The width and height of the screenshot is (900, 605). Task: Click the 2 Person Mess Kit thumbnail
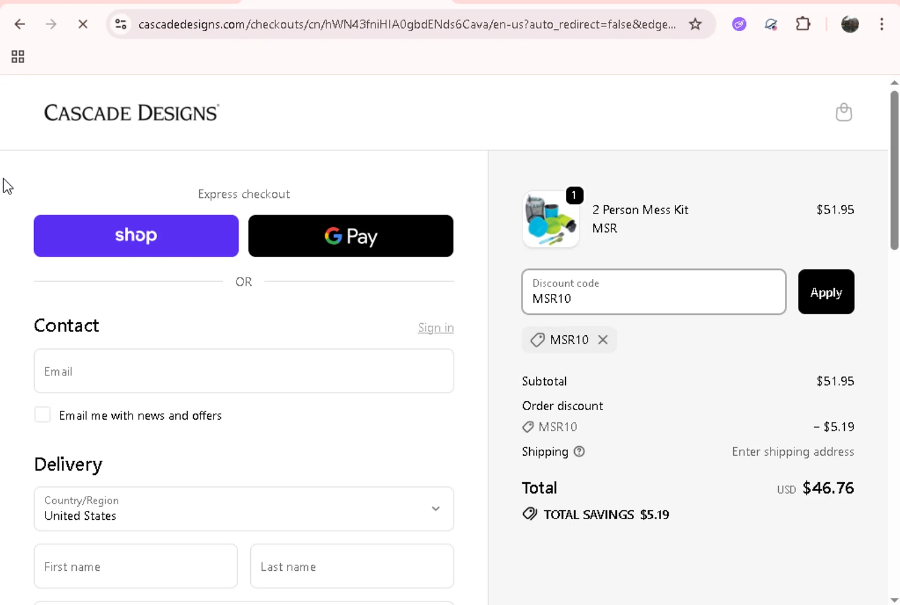coord(551,219)
